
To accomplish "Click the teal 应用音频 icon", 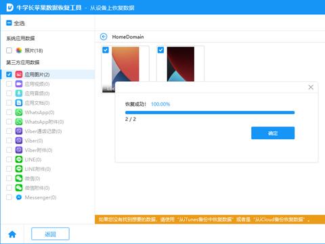I will click(x=19, y=93).
